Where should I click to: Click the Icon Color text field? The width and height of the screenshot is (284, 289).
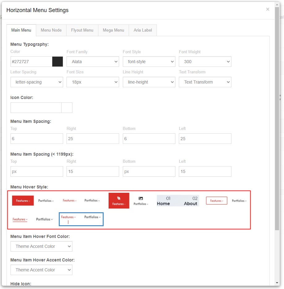tap(36, 108)
